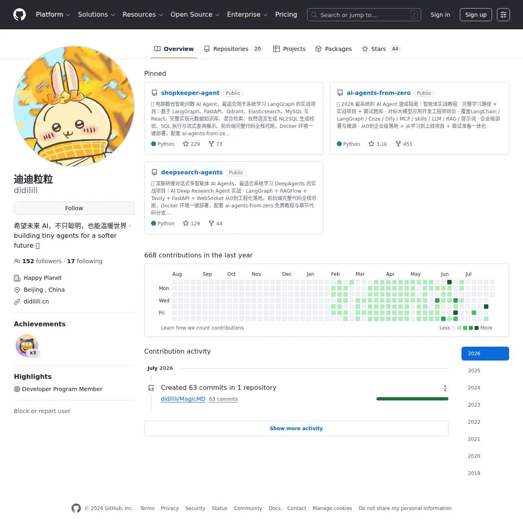Select year 2021 in activity filter
This screenshot has height=530, width=523.
[x=485, y=439]
